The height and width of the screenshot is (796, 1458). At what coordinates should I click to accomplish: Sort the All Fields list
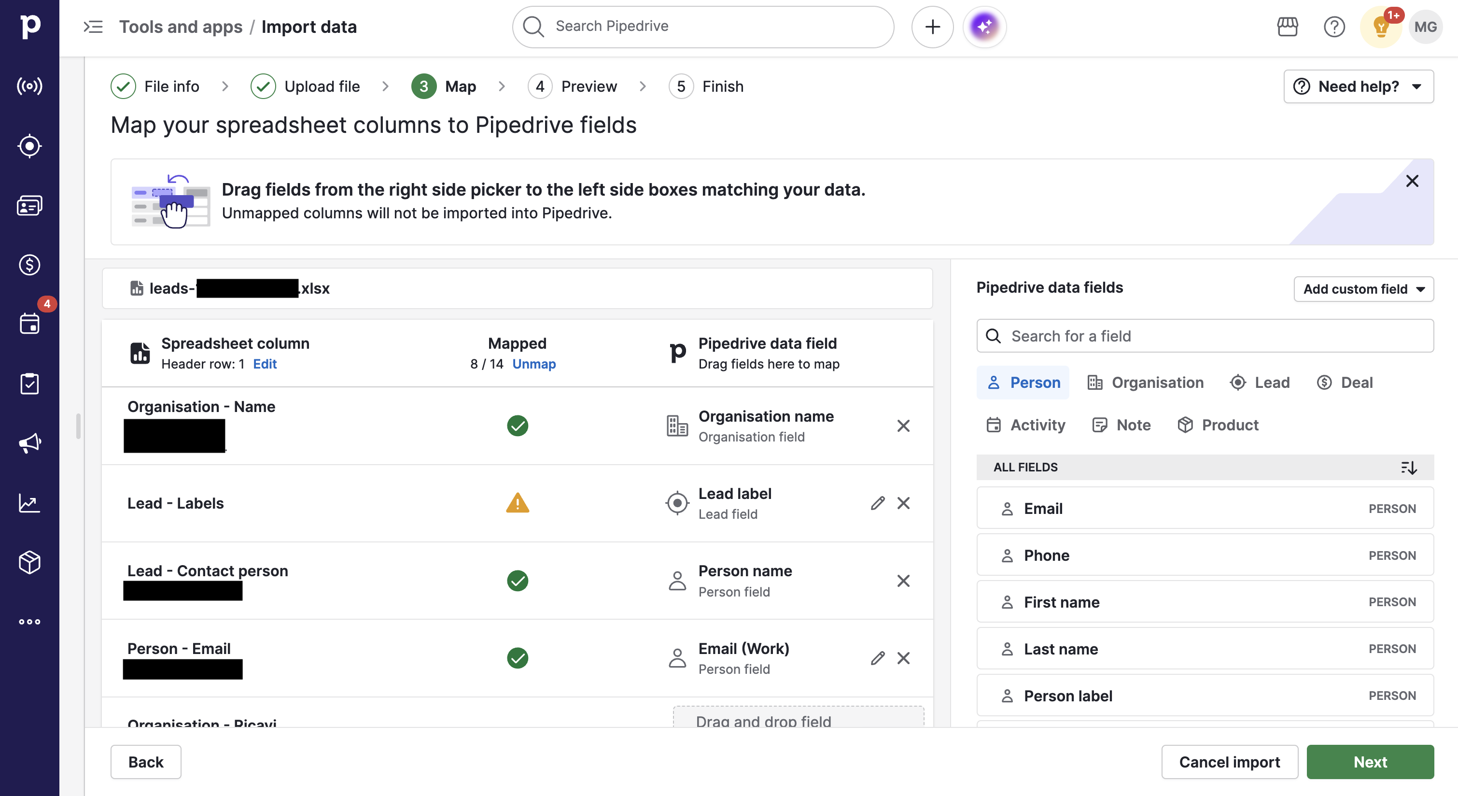click(x=1408, y=467)
